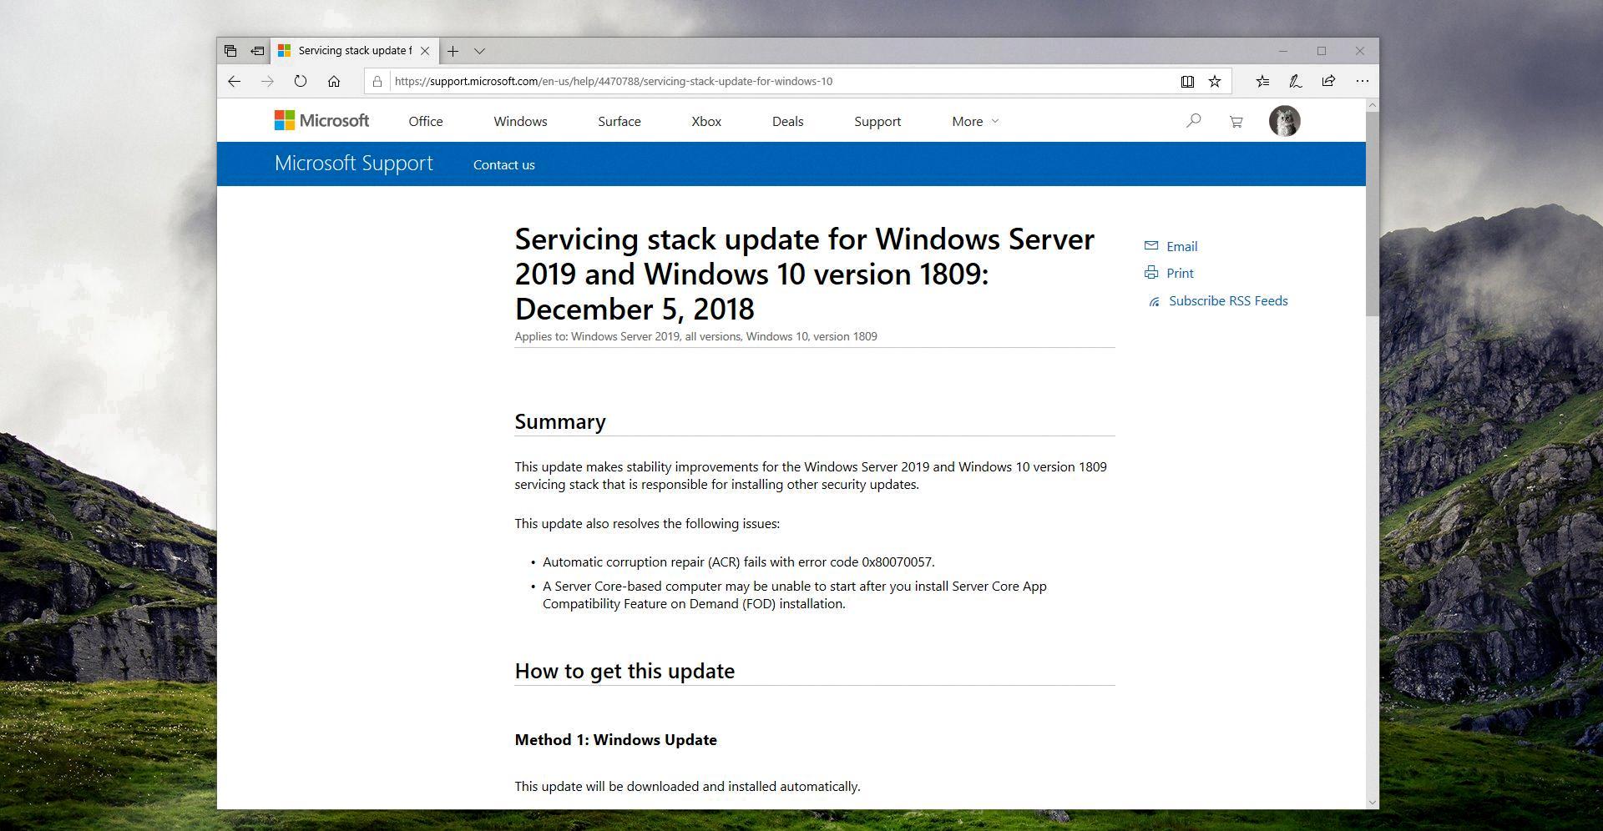Share this page icon

(1328, 81)
